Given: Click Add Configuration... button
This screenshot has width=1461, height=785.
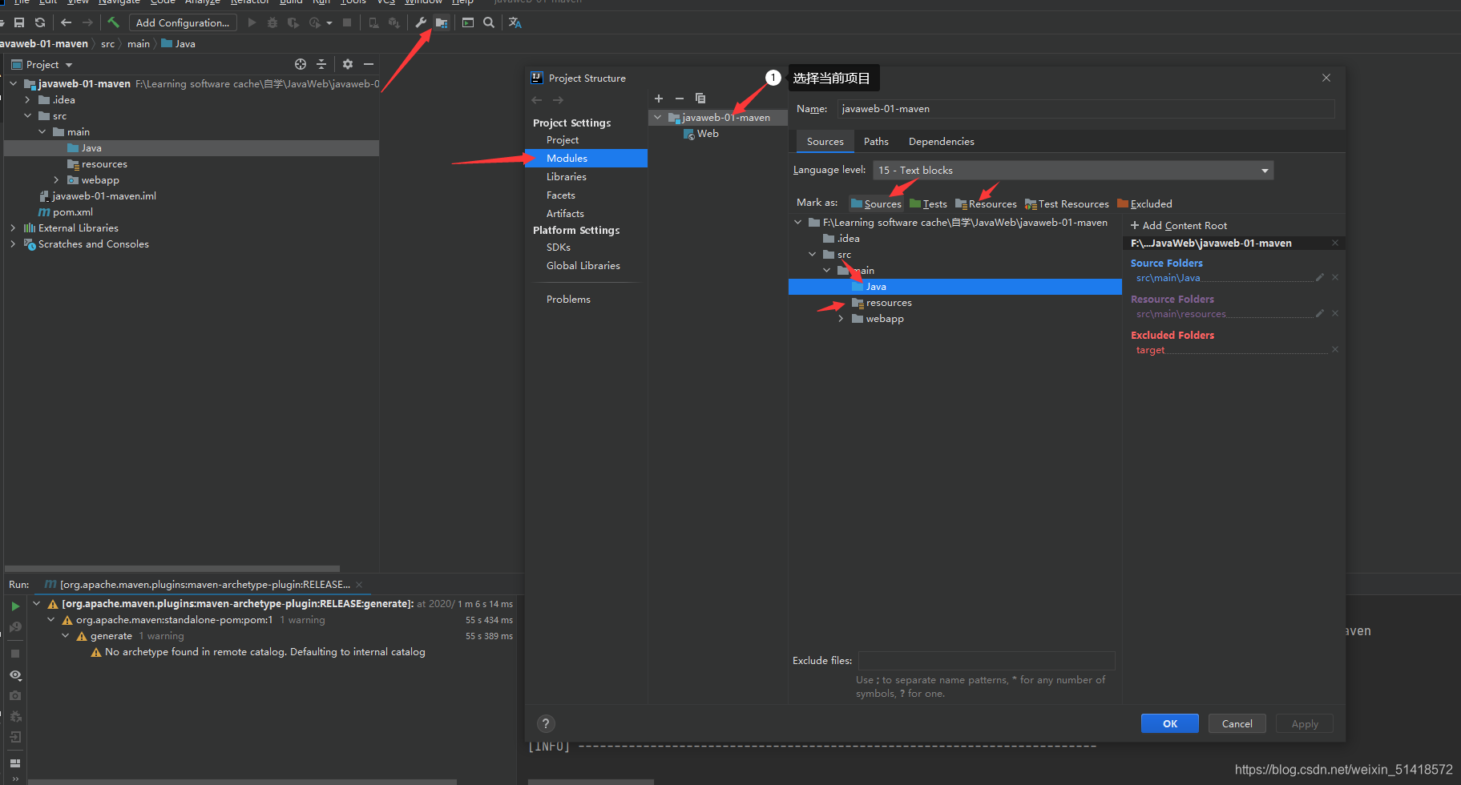Looking at the screenshot, I should coord(183,22).
